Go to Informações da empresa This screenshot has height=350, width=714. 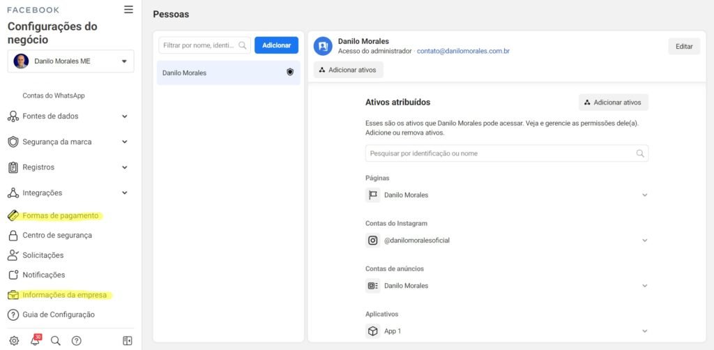[x=64, y=295]
